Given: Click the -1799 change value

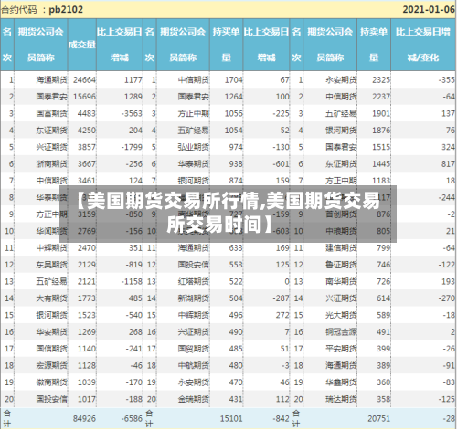Looking at the screenshot, I should click(x=132, y=147).
